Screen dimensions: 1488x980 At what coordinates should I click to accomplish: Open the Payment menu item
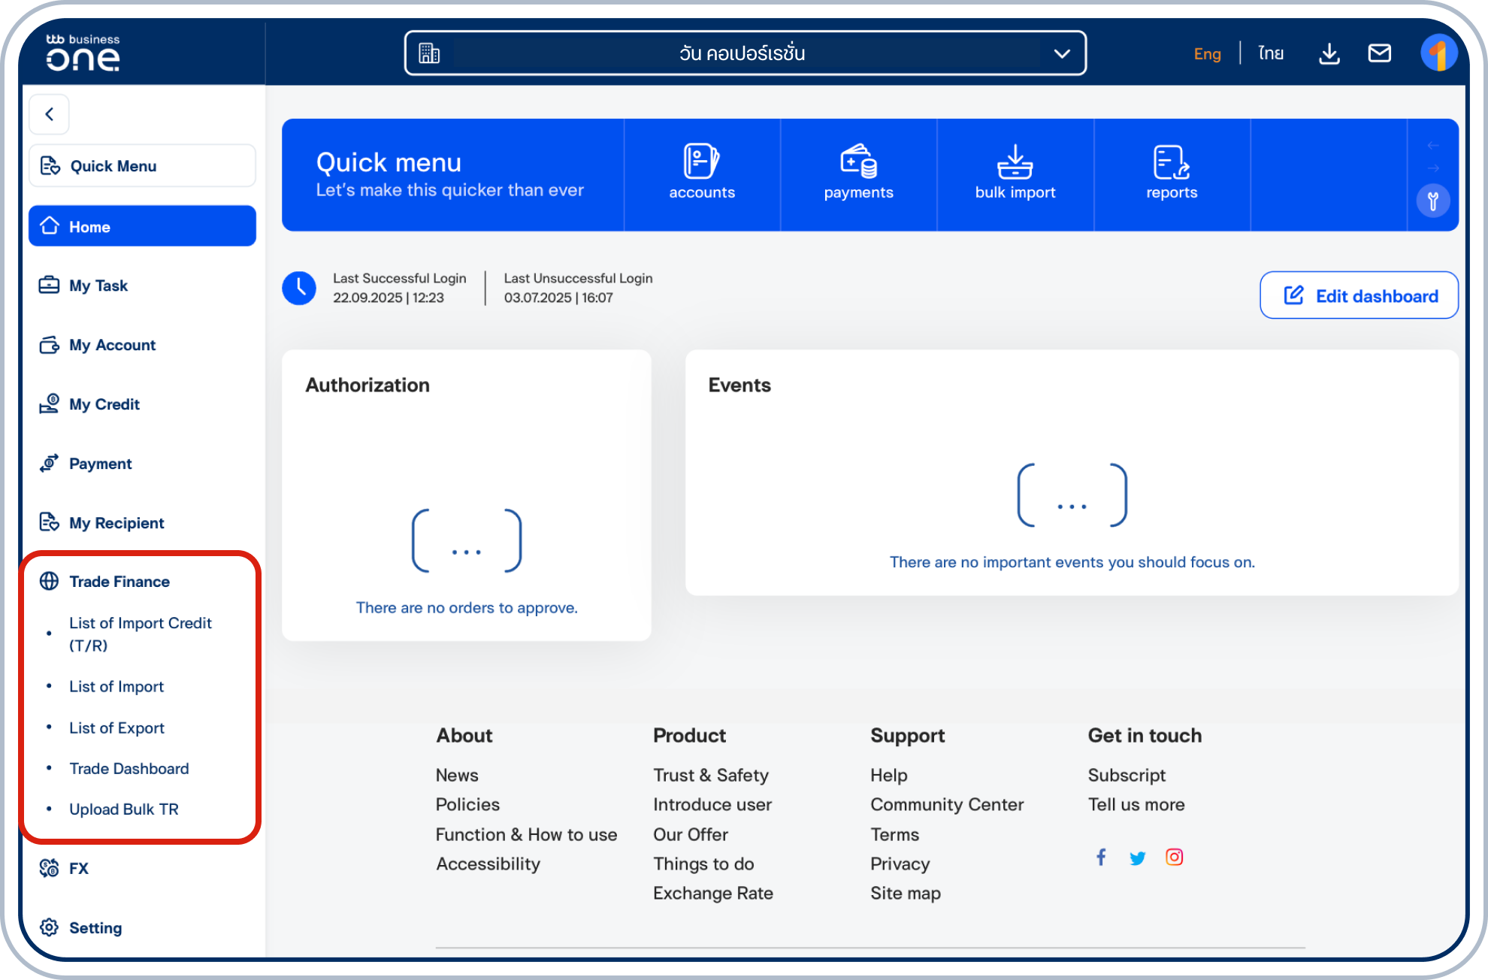[x=100, y=464]
